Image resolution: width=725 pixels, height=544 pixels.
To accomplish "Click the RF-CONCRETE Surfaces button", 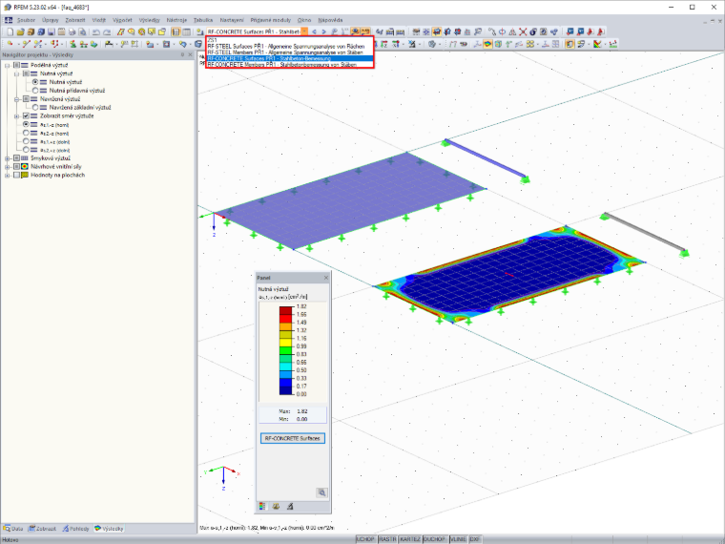I will [x=293, y=438].
